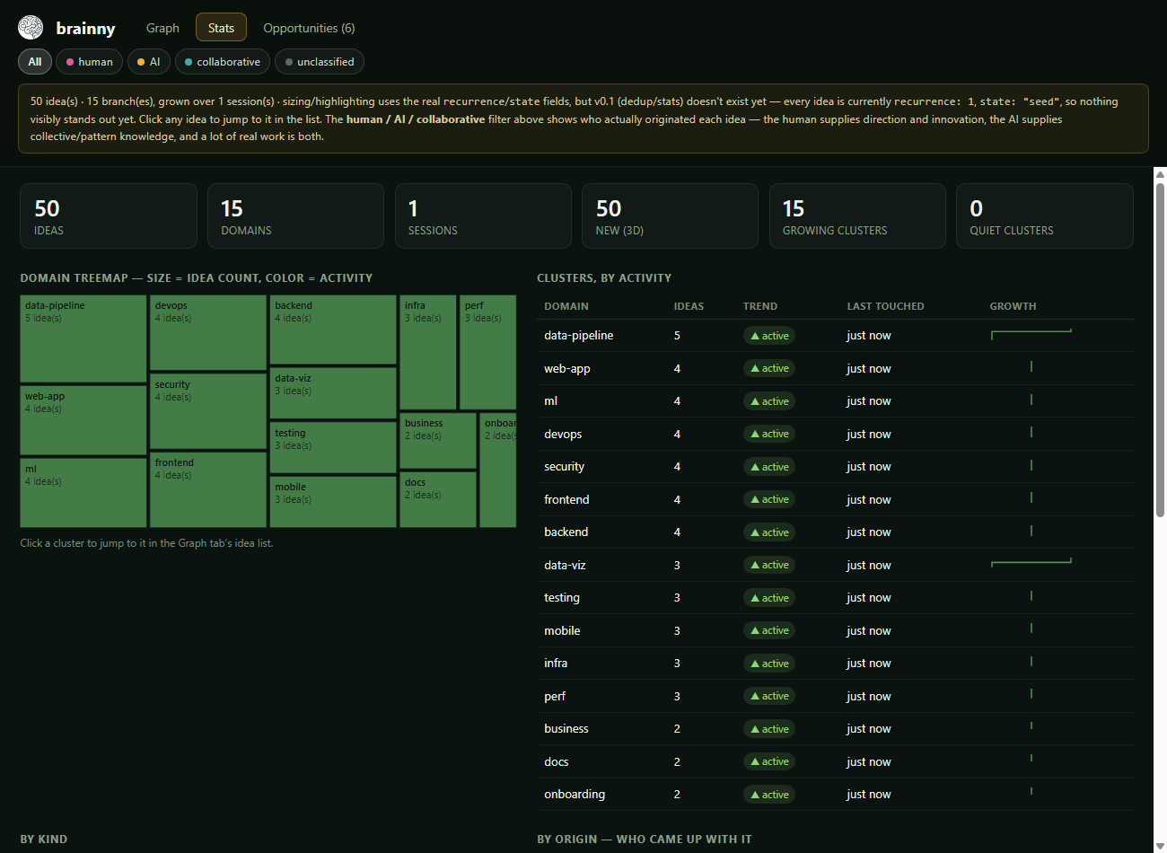The height and width of the screenshot is (853, 1167).
Task: Filter ideas by human origin
Action: tap(89, 62)
